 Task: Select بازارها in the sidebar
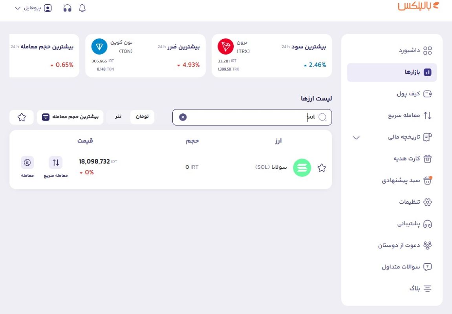pos(392,72)
